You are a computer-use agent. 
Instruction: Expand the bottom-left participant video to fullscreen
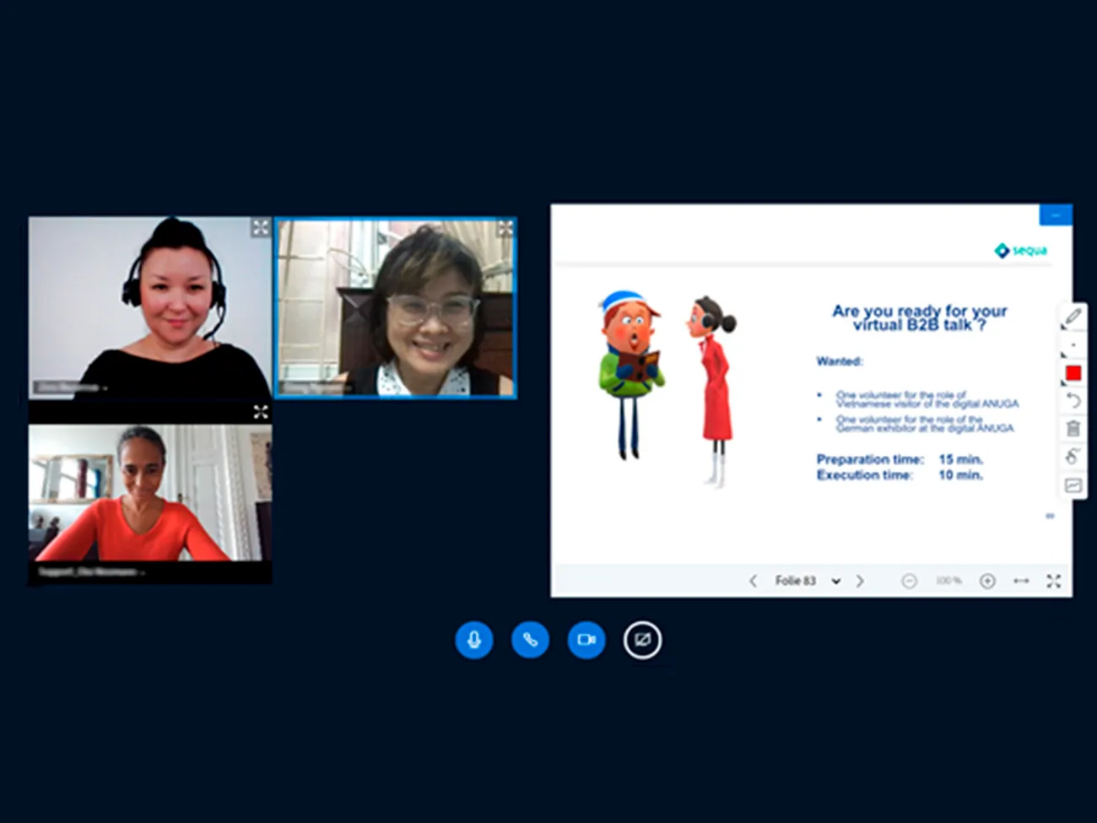tap(260, 413)
